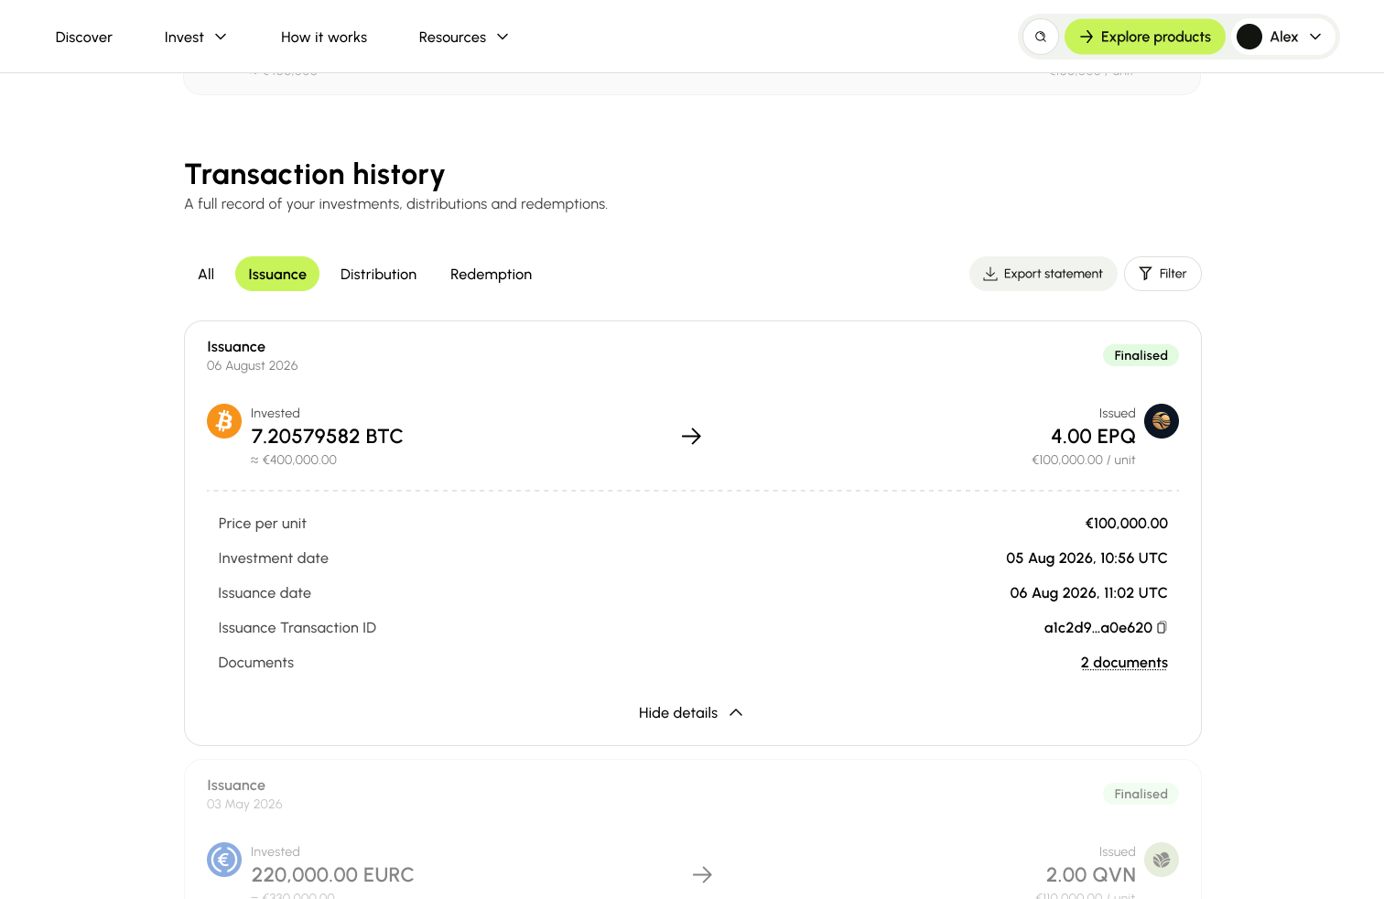Click the Investment date label
The height and width of the screenshot is (899, 1384).
click(274, 558)
